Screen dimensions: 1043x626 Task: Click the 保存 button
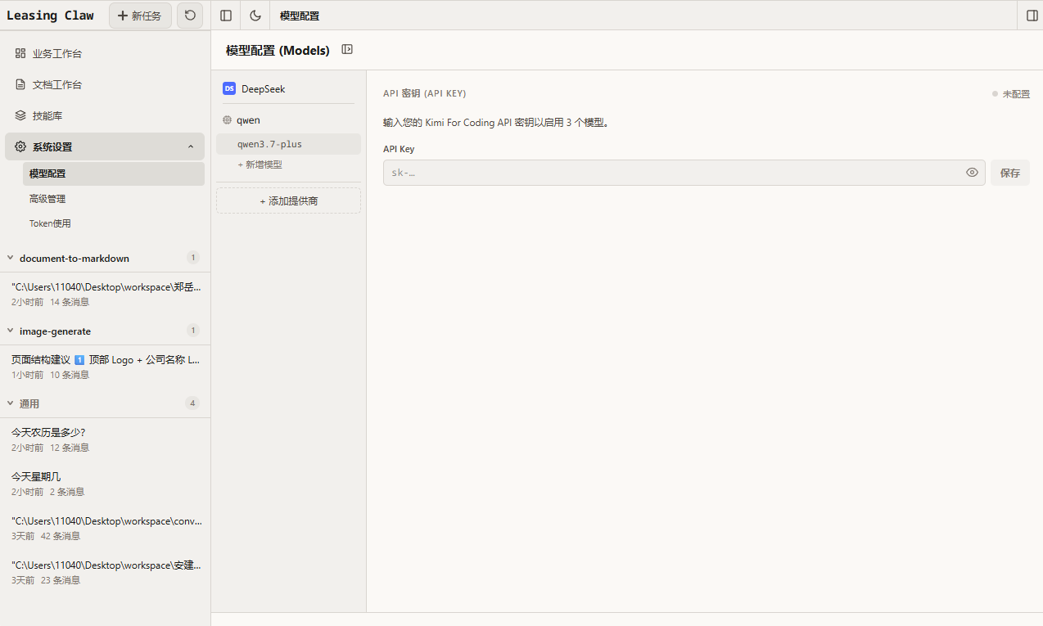[x=1009, y=173]
